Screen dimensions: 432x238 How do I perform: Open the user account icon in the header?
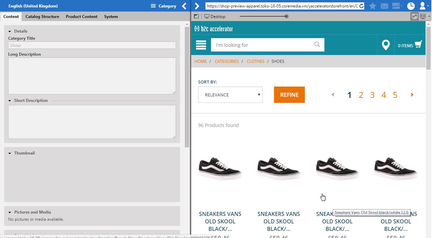[x=422, y=6]
